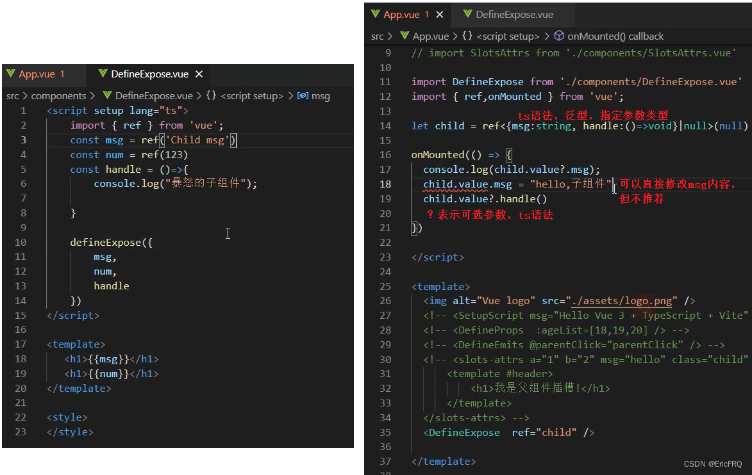This screenshot has height=475, width=752.
Task: Click '"hello,子组件"' string on line 18
Action: [x=571, y=184]
